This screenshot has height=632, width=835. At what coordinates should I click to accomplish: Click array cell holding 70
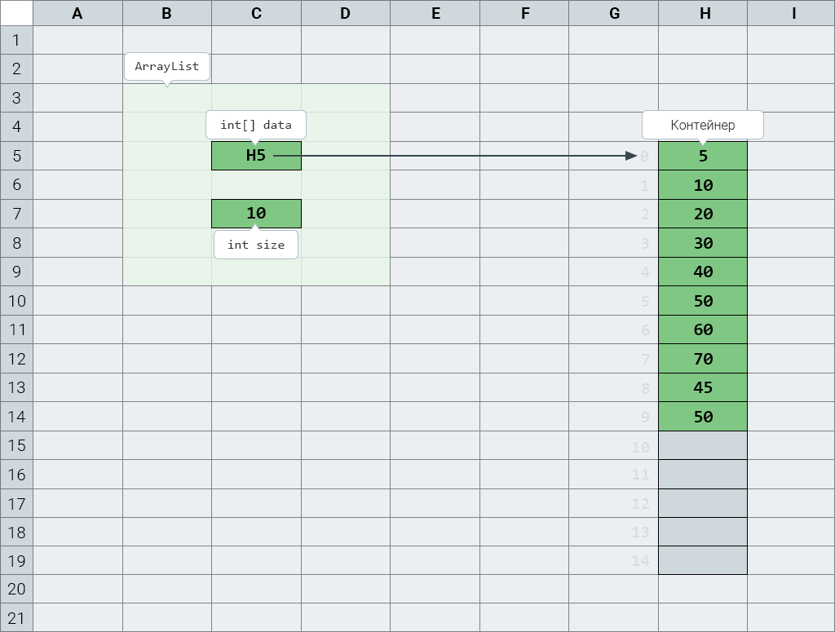[703, 358]
